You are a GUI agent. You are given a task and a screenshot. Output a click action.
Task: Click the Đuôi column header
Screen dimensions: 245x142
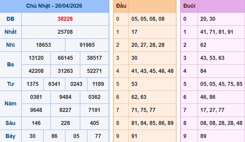coord(189,6)
